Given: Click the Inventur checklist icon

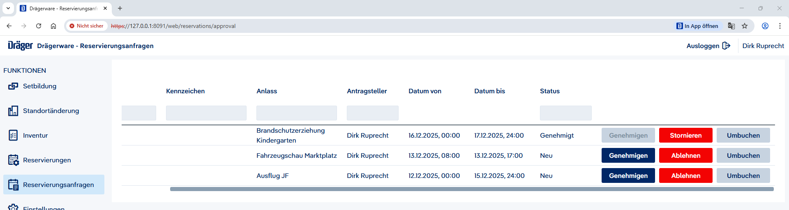Looking at the screenshot, I should (x=13, y=136).
